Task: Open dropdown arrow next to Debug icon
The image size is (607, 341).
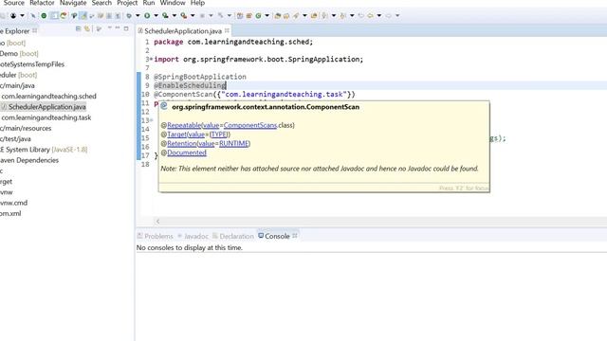Action: click(138, 15)
